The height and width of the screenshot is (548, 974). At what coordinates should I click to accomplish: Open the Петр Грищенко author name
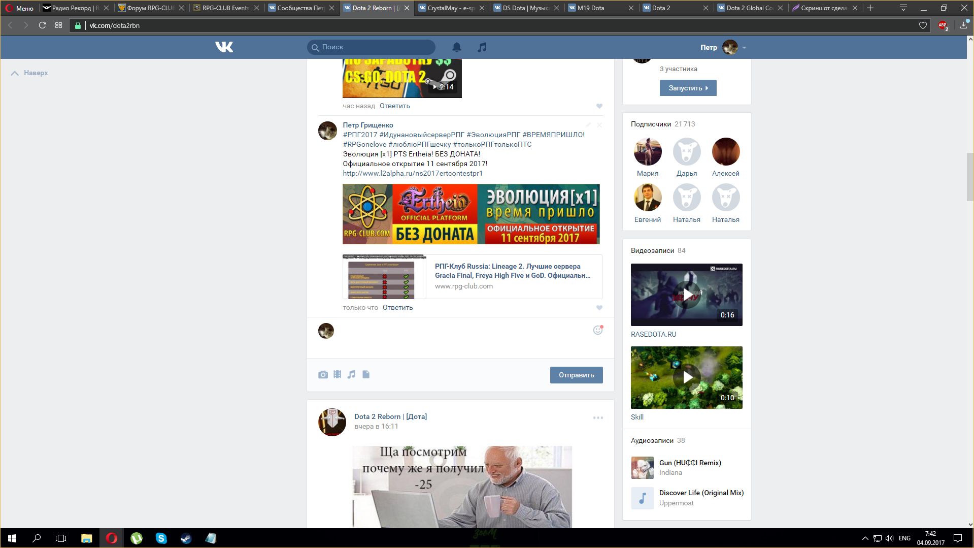pyautogui.click(x=367, y=125)
